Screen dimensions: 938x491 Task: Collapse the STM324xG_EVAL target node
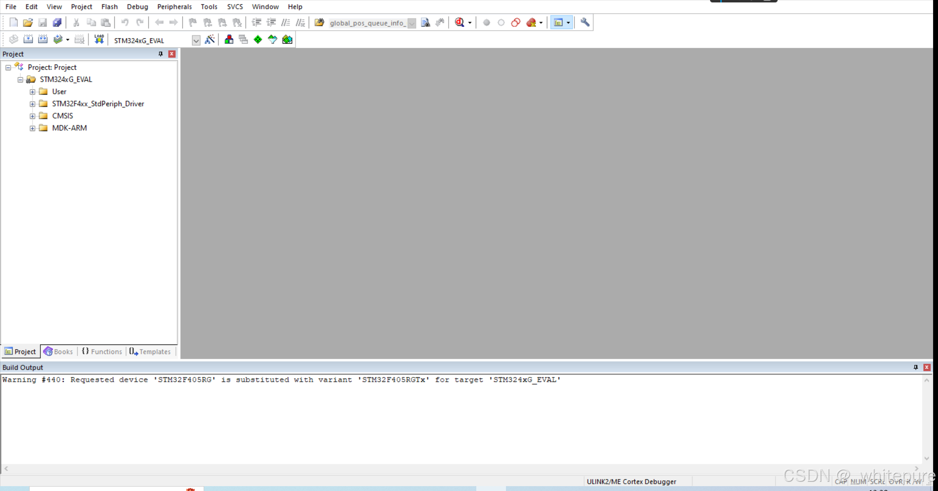click(x=20, y=80)
